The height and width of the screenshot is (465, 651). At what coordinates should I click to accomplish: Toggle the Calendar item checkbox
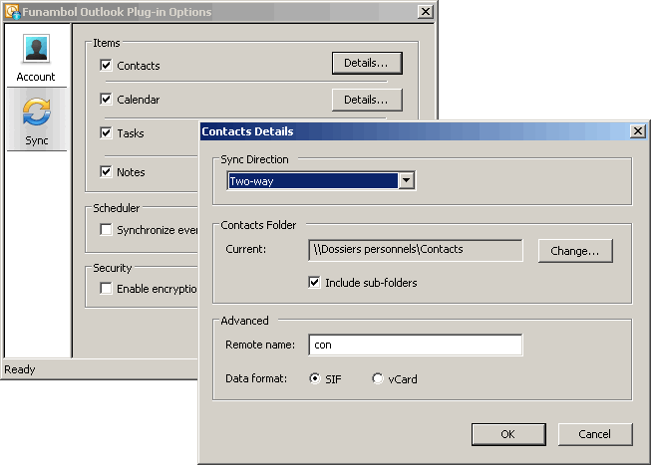coord(107,100)
